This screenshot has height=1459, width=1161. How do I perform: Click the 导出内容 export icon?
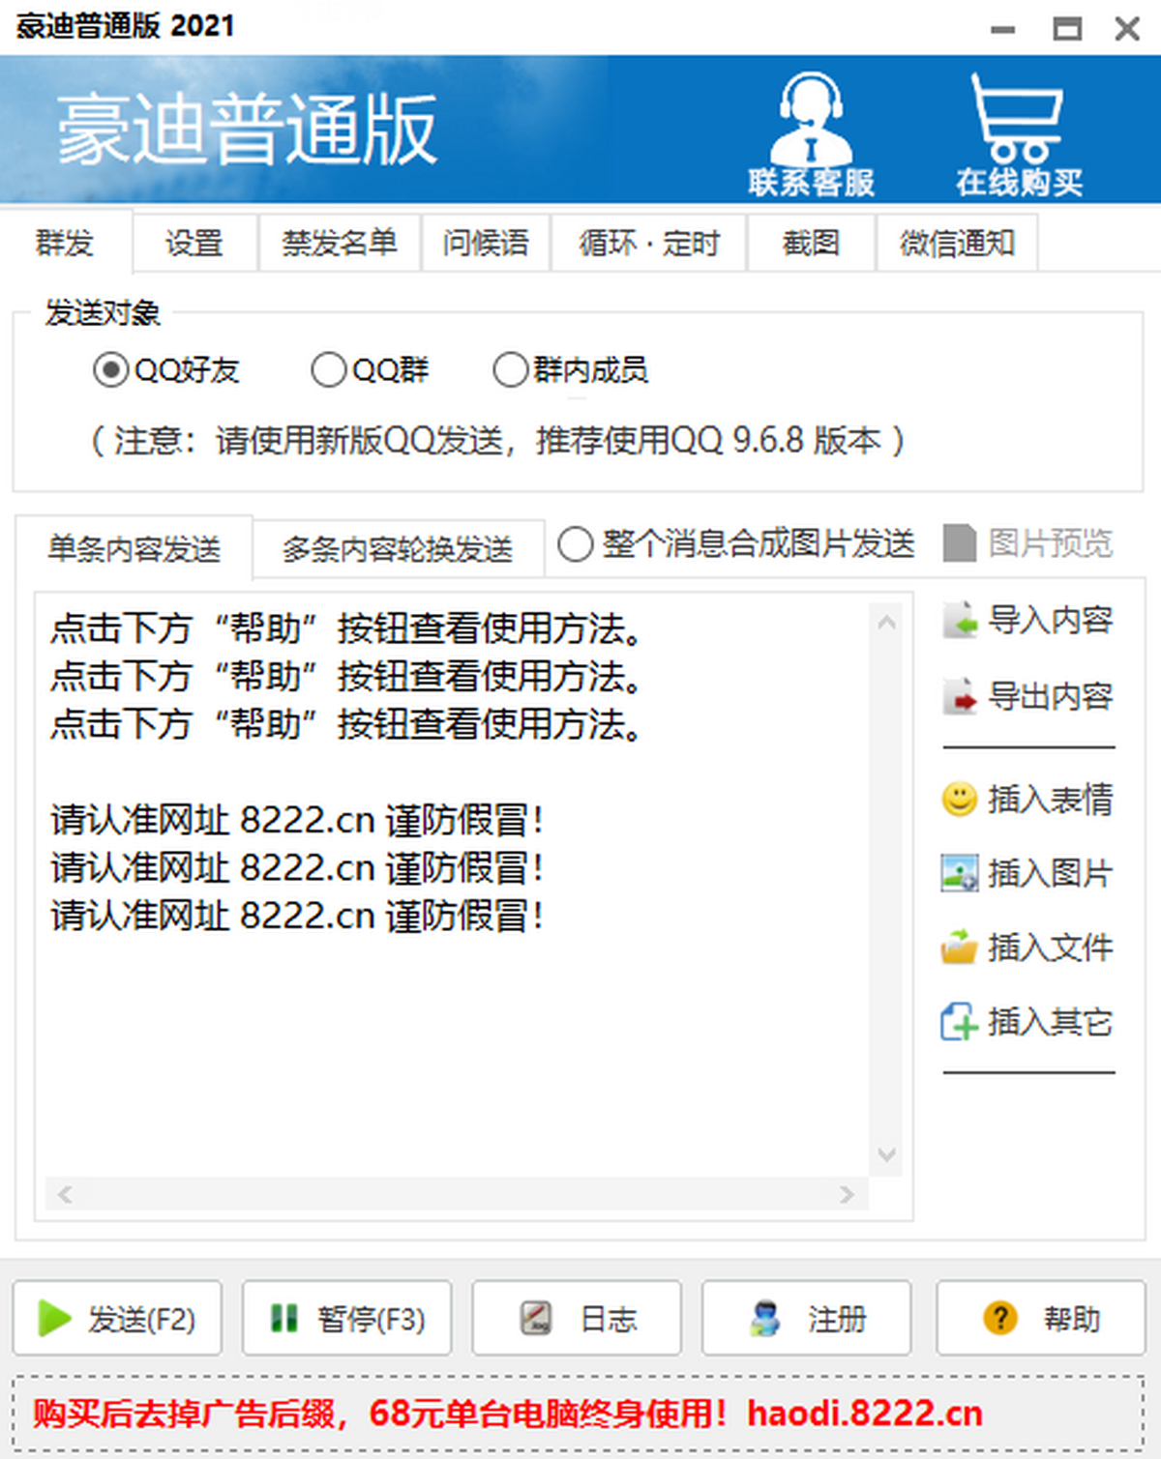[x=960, y=696]
